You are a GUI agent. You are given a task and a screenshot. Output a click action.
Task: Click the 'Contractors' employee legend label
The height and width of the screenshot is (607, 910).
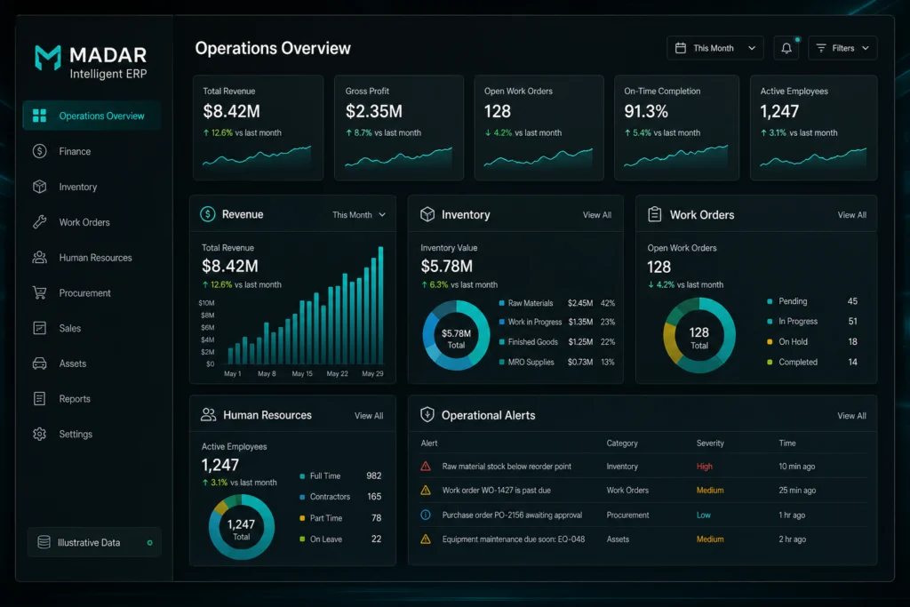[x=330, y=497]
